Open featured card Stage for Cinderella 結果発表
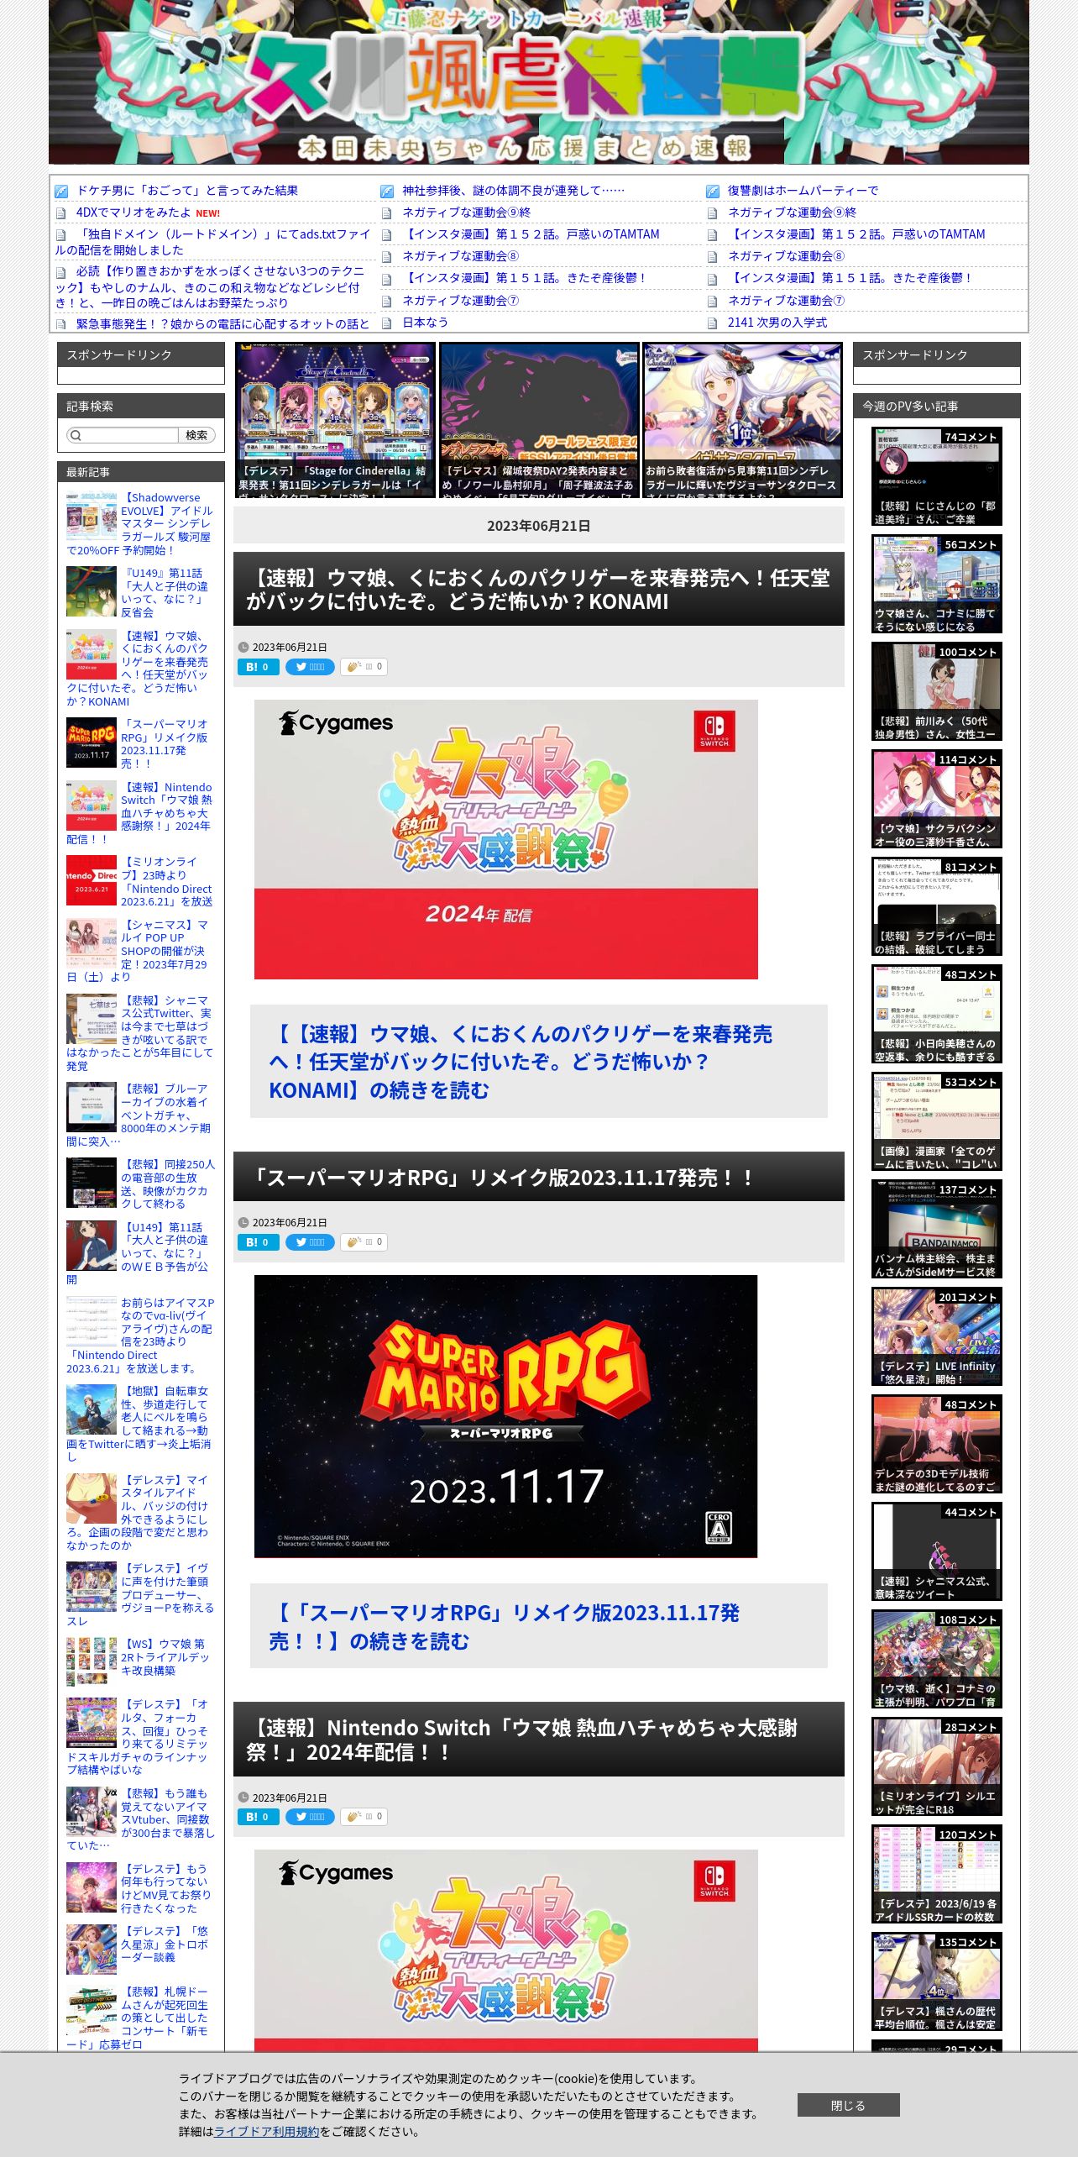 pyautogui.click(x=335, y=420)
